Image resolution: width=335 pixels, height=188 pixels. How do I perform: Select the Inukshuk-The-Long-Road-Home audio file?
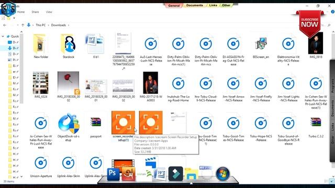point(178,87)
